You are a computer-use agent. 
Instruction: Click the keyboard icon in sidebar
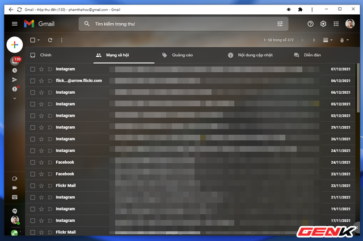pos(15,197)
